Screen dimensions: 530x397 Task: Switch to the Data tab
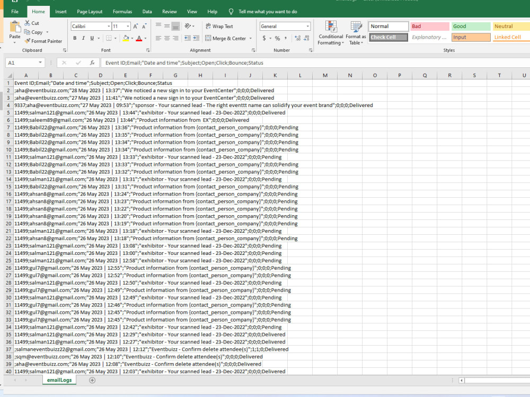[x=147, y=12]
